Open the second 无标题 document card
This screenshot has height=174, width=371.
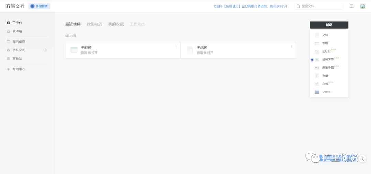click(238, 50)
